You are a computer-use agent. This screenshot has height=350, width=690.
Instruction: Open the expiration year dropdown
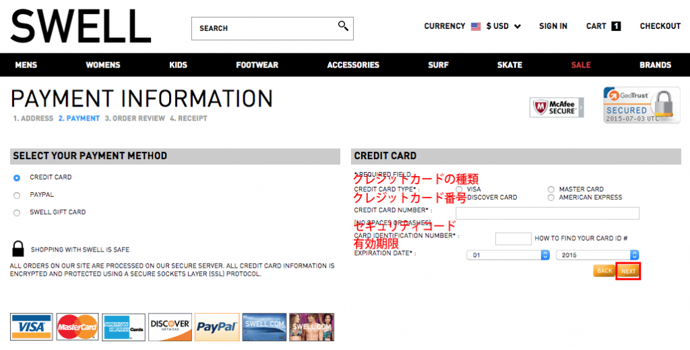pos(597,255)
